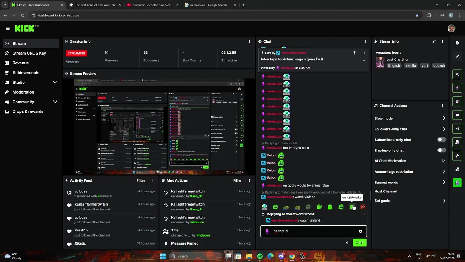The height and width of the screenshot is (262, 465).
Task: Click the info icon in right toolbar
Action: [457, 43]
